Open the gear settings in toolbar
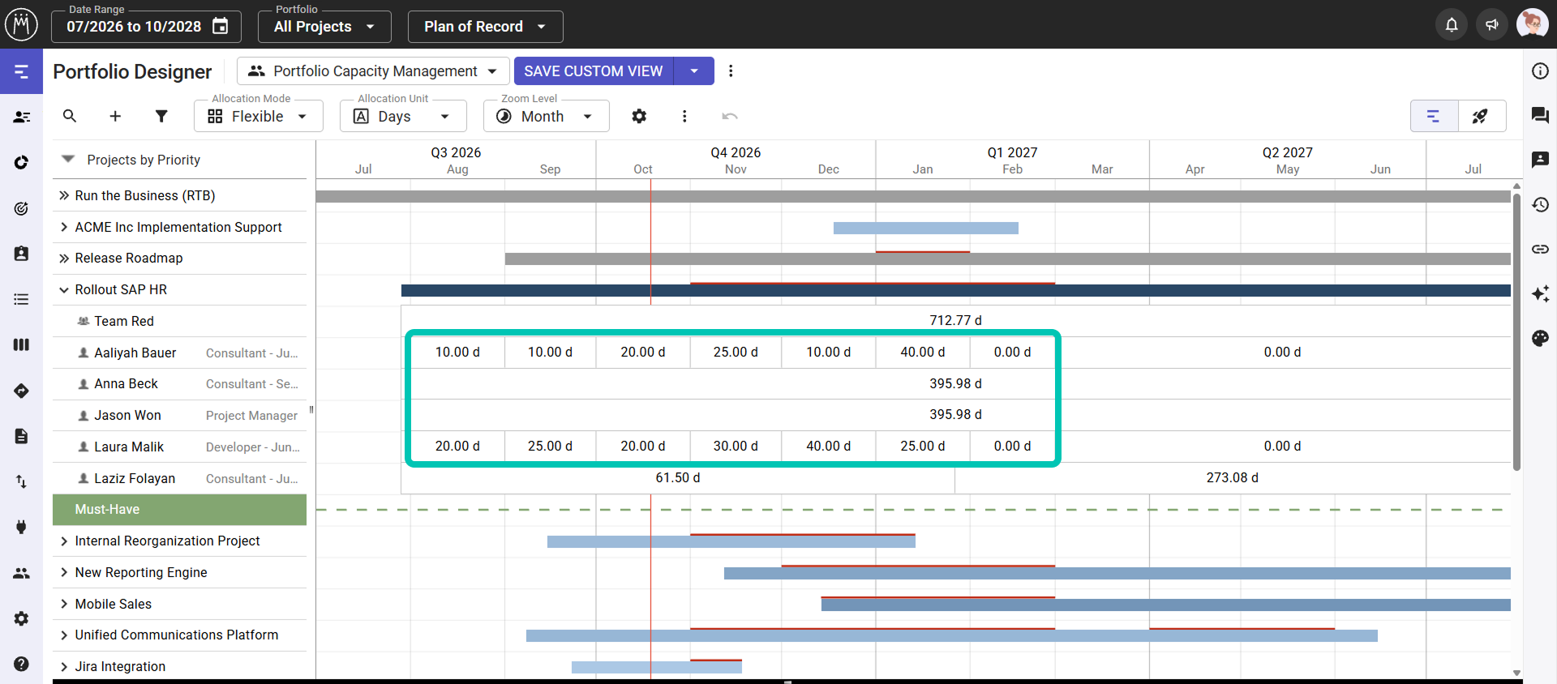Screen dimensions: 1557x684 tap(639, 116)
